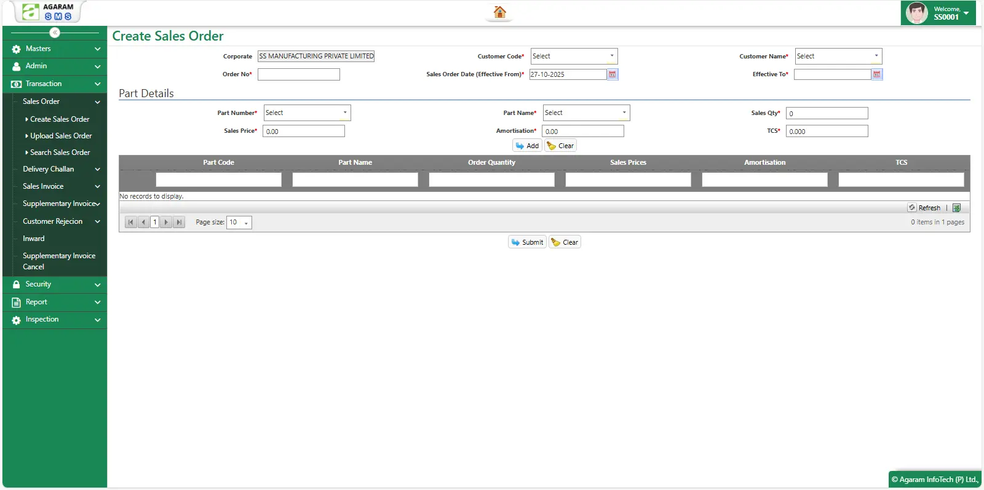Collapse sidebar using the arrow handle

pos(55,33)
